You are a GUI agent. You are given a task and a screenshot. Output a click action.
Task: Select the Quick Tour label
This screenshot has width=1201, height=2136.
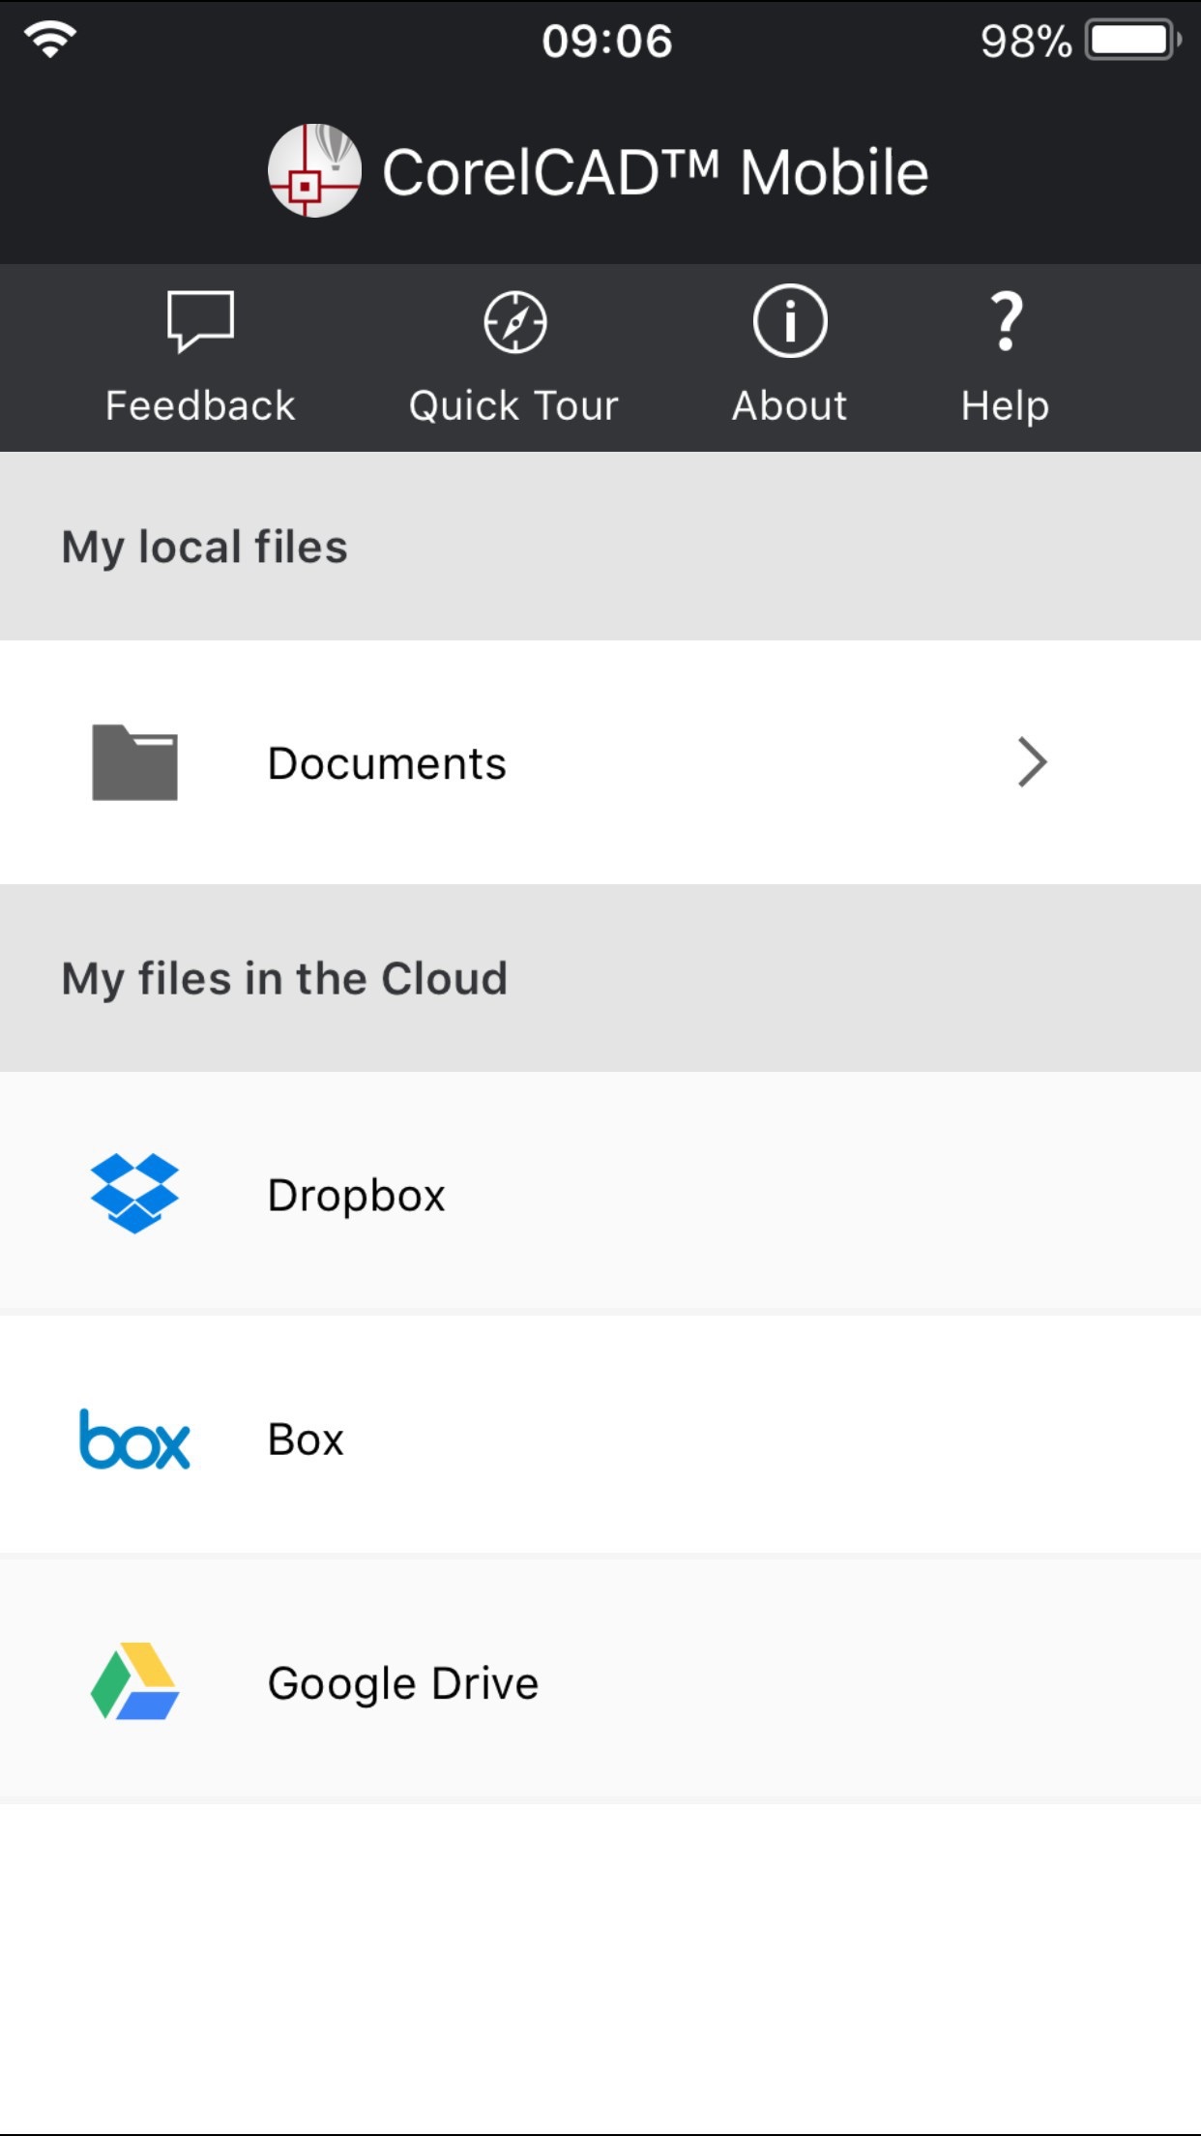(513, 406)
